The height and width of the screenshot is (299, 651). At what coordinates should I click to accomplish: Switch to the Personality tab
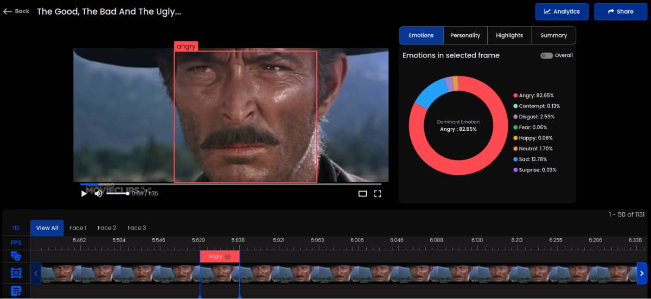pyautogui.click(x=465, y=35)
